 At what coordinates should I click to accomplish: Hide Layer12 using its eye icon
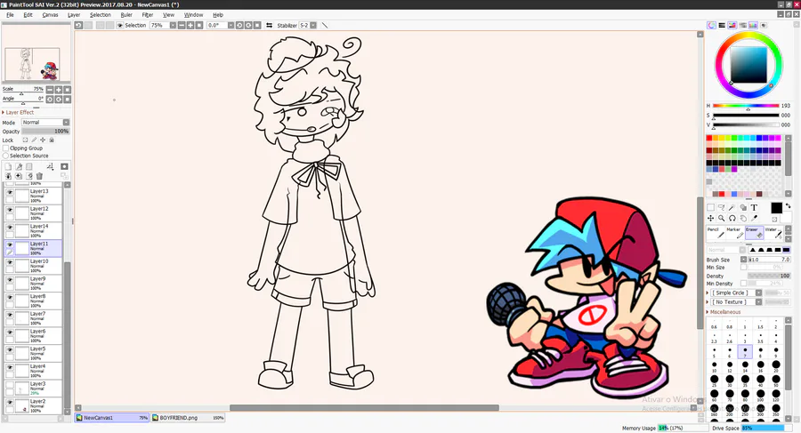(10, 210)
